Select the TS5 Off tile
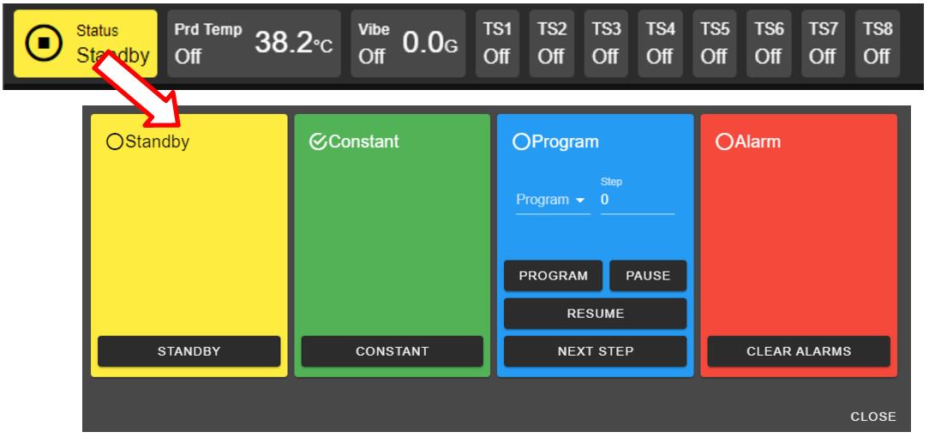929x438 pixels. tap(714, 43)
